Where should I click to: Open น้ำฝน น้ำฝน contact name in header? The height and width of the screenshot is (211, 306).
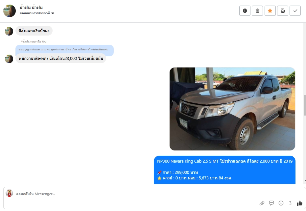[31, 8]
